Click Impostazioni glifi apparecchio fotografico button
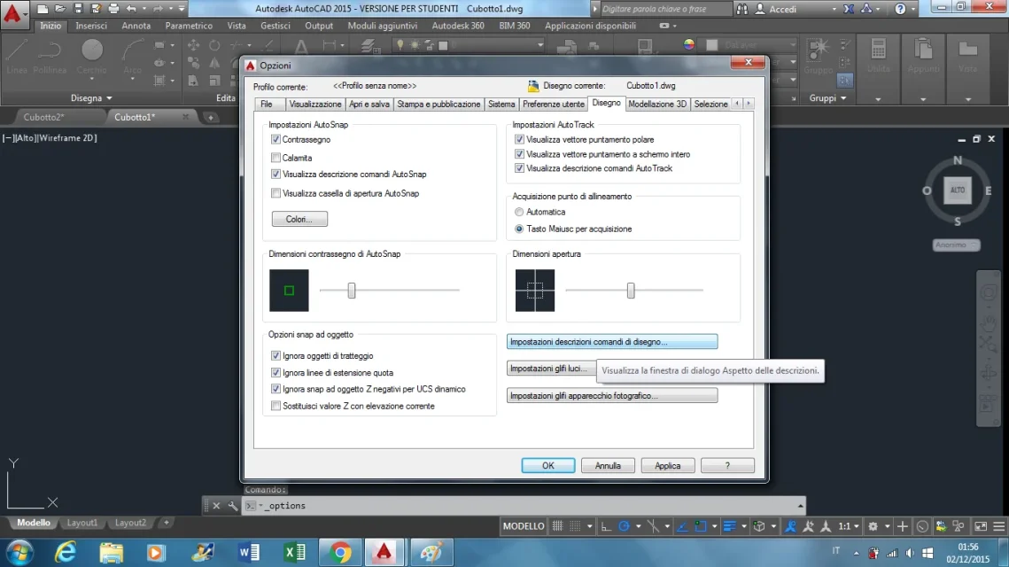The height and width of the screenshot is (567, 1009). click(612, 396)
